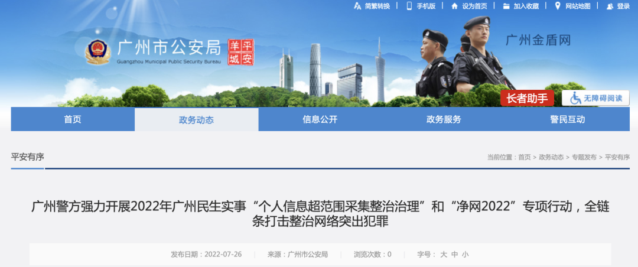Viewport: 638px width, 267px height.
Task: Click the mobile phone 手机版 icon
Action: click(409, 6)
